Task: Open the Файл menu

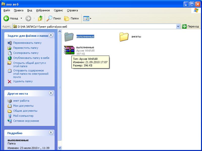Action: pyautogui.click(x=7, y=10)
